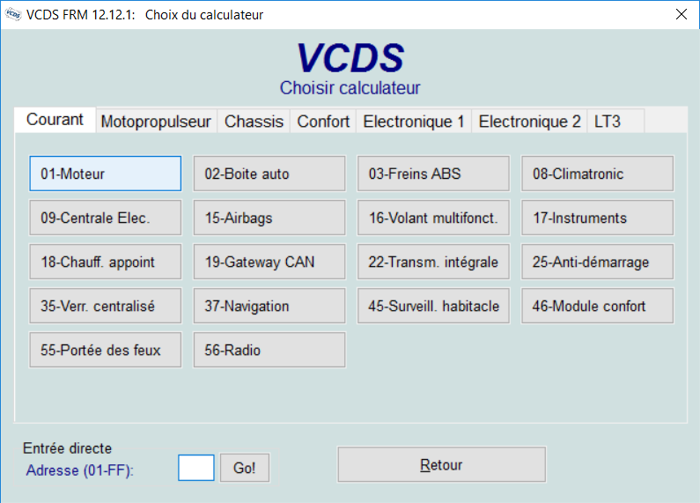Focus the Adresse (01-FF) input field

tap(196, 468)
